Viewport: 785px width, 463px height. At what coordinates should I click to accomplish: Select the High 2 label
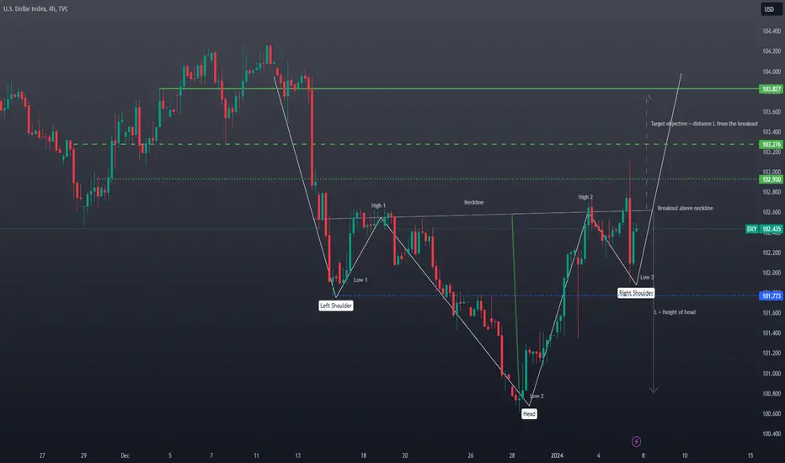click(x=585, y=197)
